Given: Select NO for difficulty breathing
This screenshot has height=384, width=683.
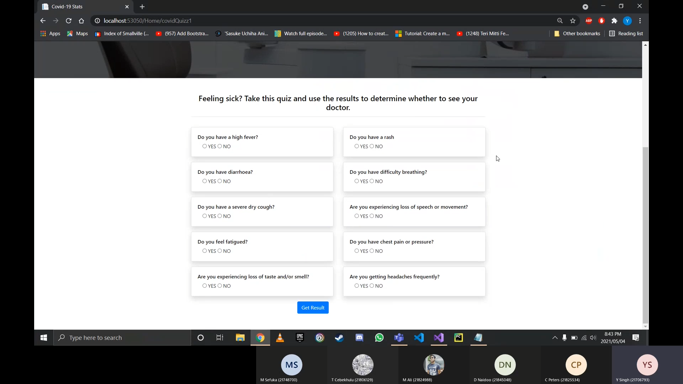Looking at the screenshot, I should tap(372, 181).
